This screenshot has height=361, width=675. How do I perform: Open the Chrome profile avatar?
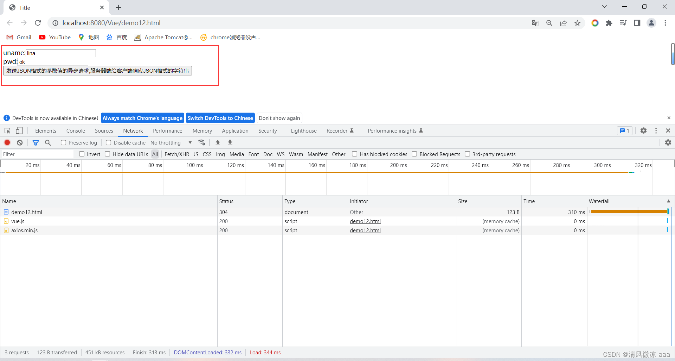click(651, 23)
